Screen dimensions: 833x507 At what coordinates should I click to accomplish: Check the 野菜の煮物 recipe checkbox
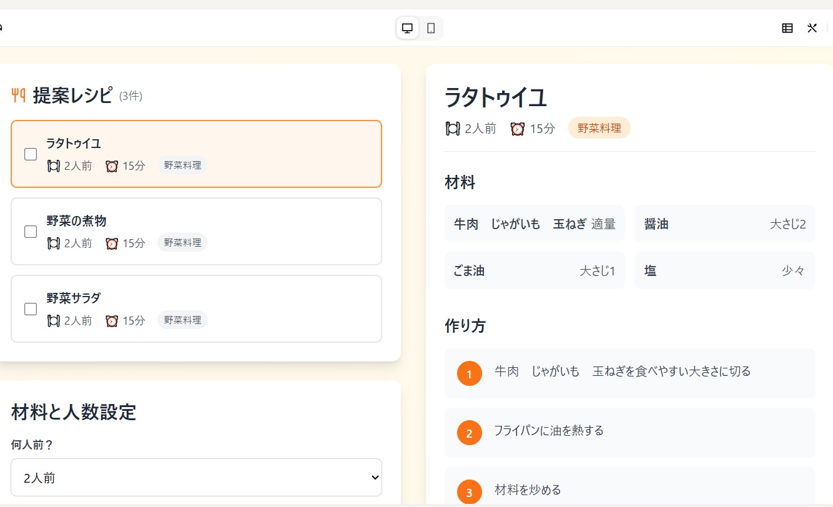tap(30, 231)
